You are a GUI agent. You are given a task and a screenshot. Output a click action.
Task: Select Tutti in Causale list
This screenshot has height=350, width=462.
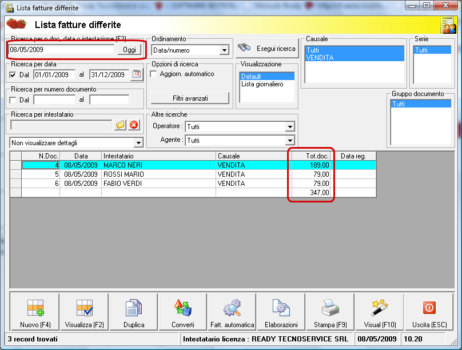point(355,50)
